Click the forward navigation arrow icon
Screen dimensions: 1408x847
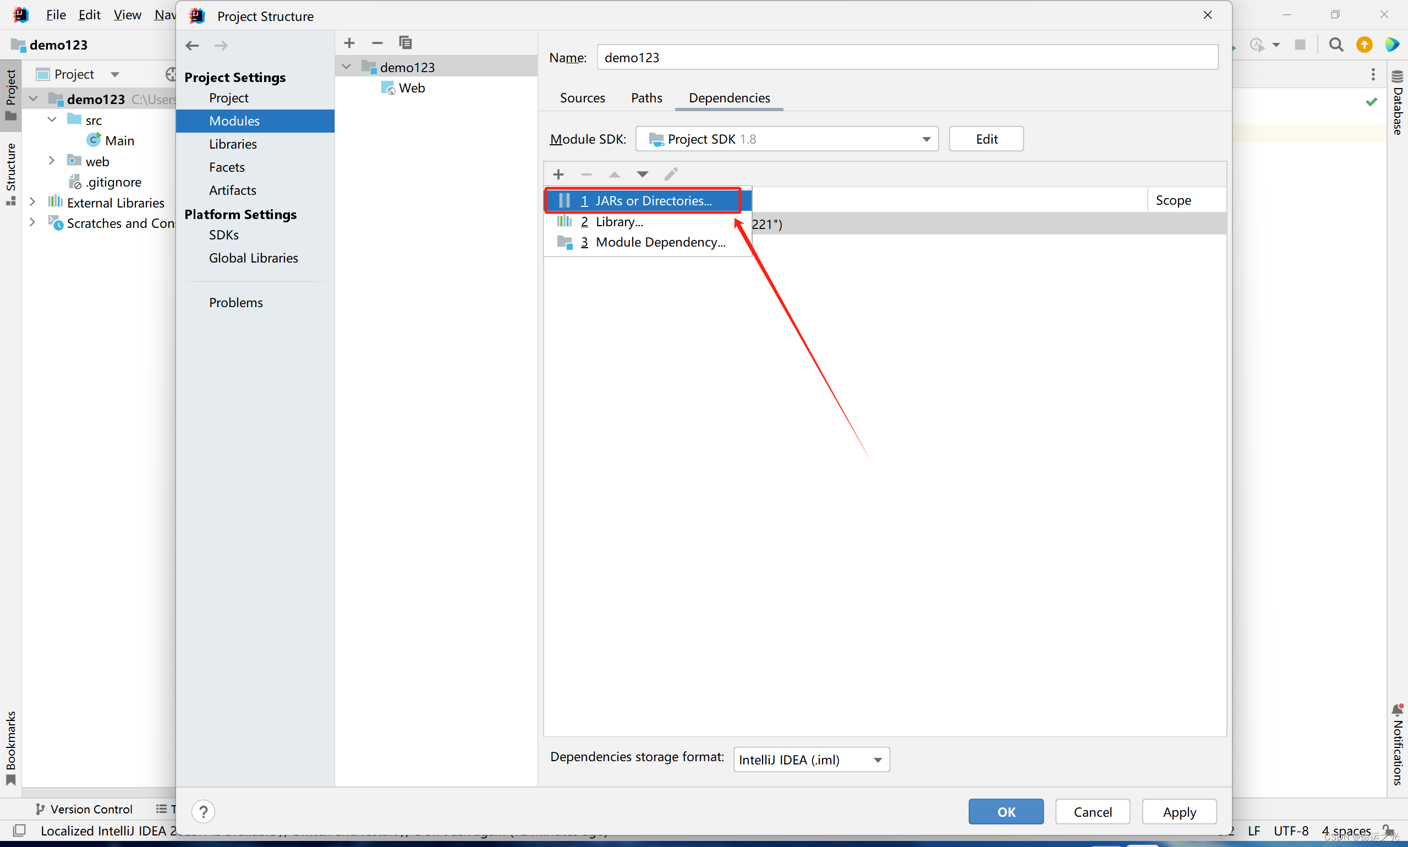[x=221, y=44]
